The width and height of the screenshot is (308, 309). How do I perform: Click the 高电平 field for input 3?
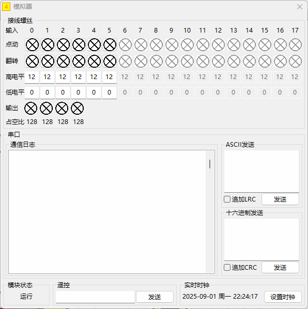click(79, 77)
